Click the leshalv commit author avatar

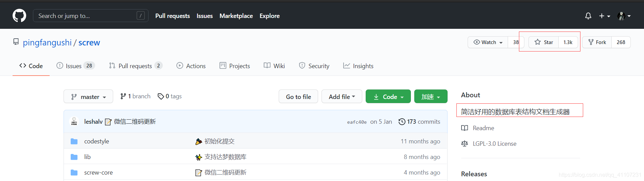click(74, 121)
